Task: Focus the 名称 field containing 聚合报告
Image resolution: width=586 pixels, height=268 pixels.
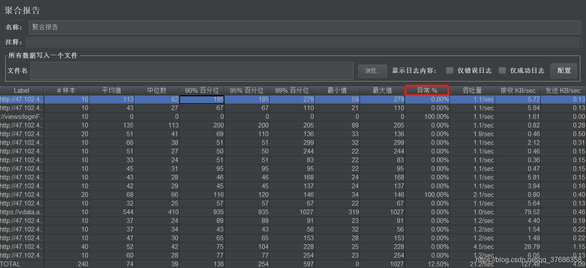Action: click(x=305, y=27)
